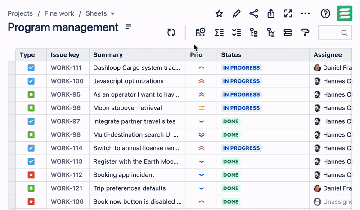Refresh the sheet with sync icon
Image resolution: width=360 pixels, height=210 pixels.
(x=171, y=32)
